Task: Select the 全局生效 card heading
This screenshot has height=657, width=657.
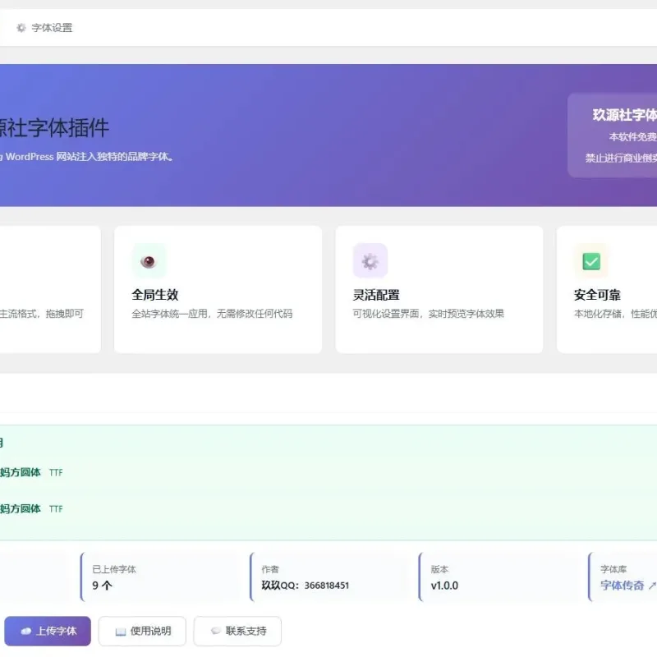Action: click(x=155, y=295)
